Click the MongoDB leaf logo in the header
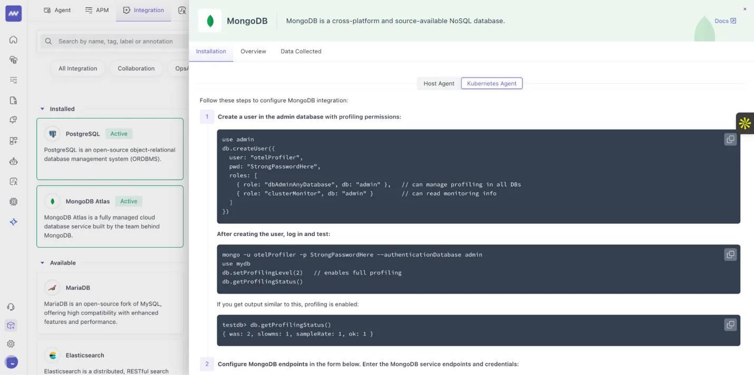 coord(210,21)
